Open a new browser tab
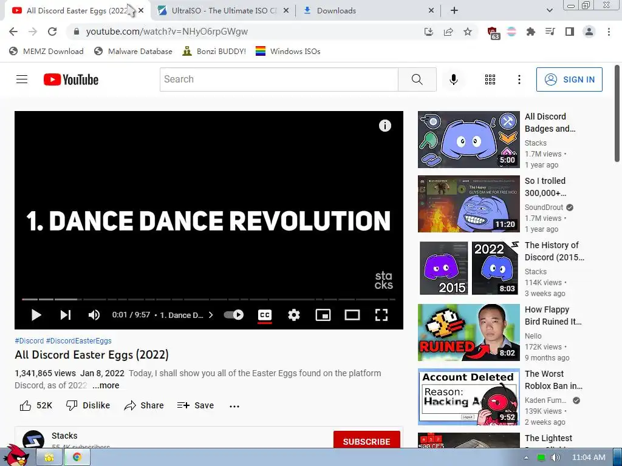 [454, 11]
